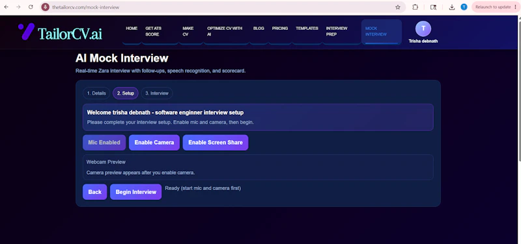Click the microphone indicator in the address bar
Image resolution: width=521 pixels, height=244 pixels.
point(45,7)
